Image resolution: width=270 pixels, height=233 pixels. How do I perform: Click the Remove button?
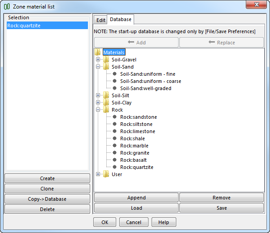[x=222, y=198]
